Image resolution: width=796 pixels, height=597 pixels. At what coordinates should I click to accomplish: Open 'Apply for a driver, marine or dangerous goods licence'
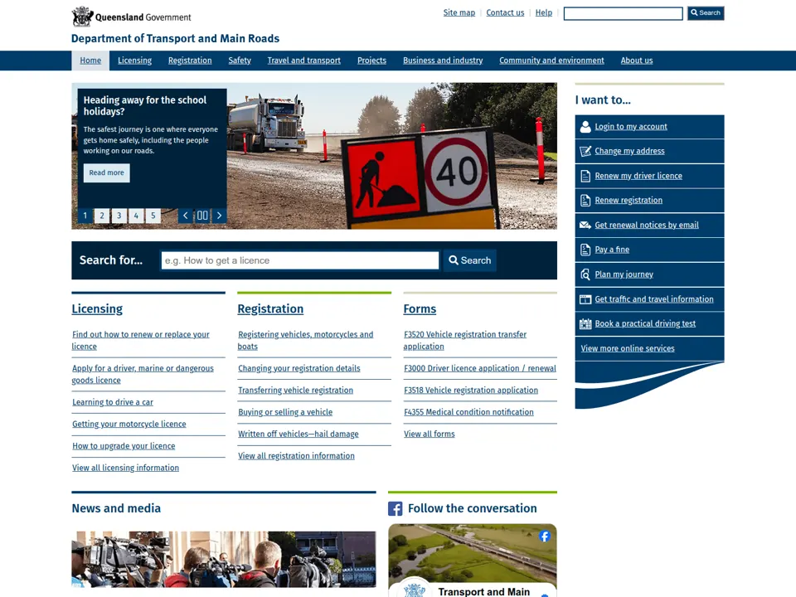pos(143,374)
